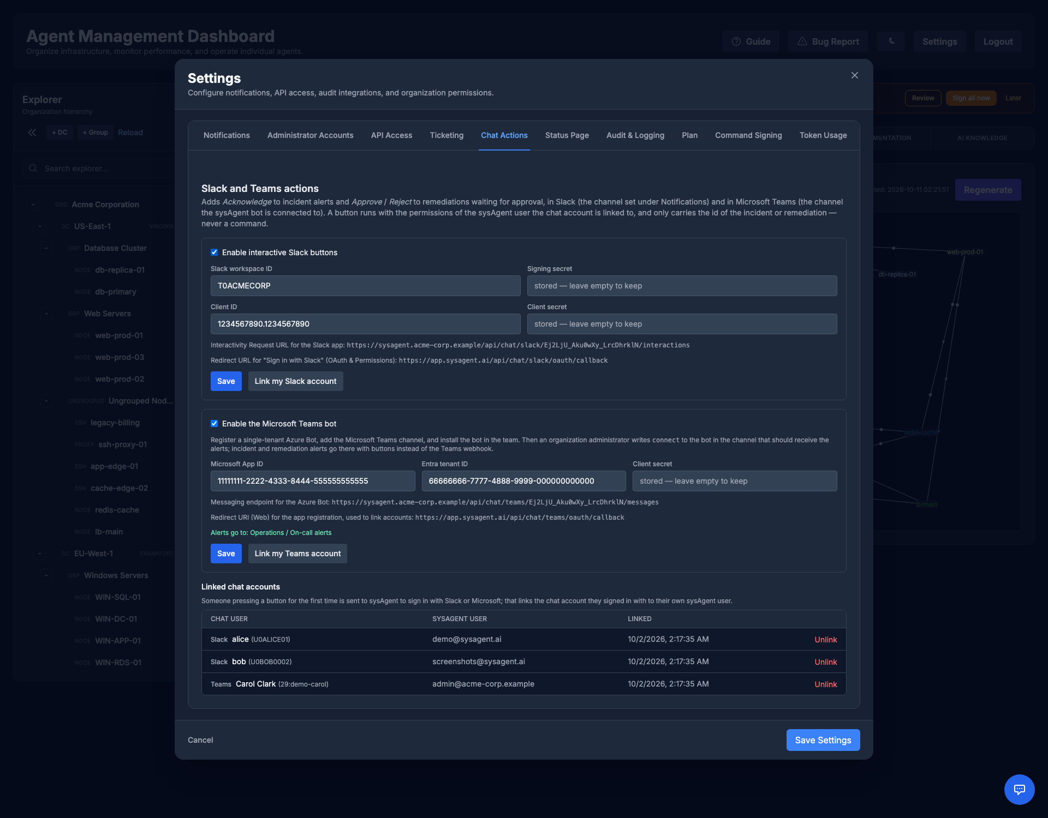Image resolution: width=1048 pixels, height=818 pixels.
Task: Collapse the Database Cluster group
Action: tap(46, 248)
